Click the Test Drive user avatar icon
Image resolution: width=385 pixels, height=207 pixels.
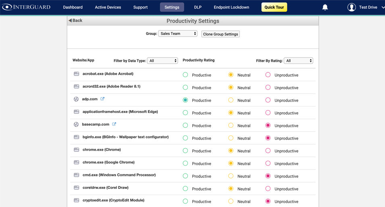pos(352,7)
